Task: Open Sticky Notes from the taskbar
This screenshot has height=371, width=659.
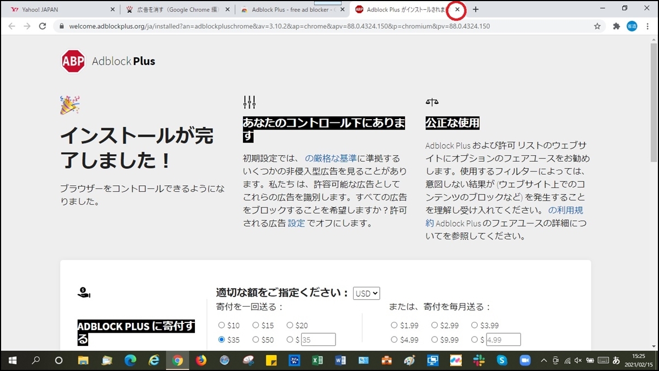Action: [x=270, y=361]
